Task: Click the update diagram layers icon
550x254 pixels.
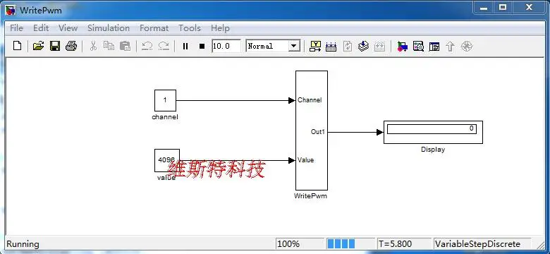Action: (363, 46)
